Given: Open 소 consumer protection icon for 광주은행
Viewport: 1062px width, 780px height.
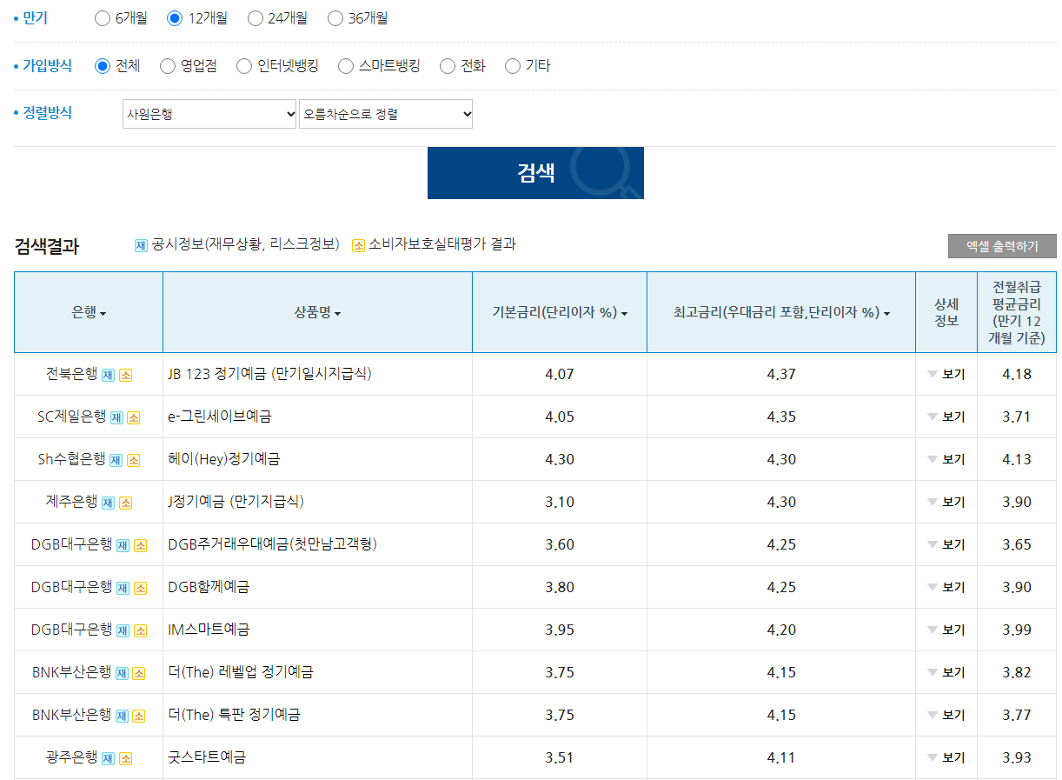Looking at the screenshot, I should (125, 758).
